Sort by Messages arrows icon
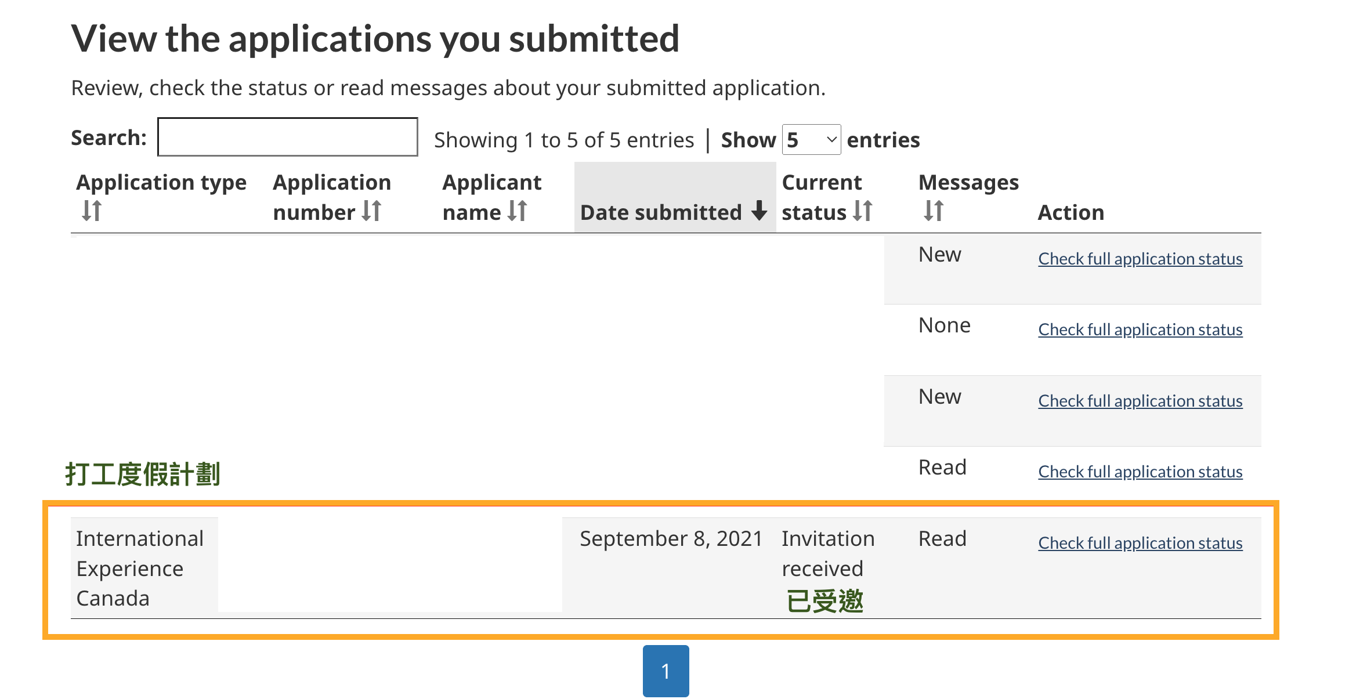Screen dimensions: 1349x699 click(x=934, y=211)
